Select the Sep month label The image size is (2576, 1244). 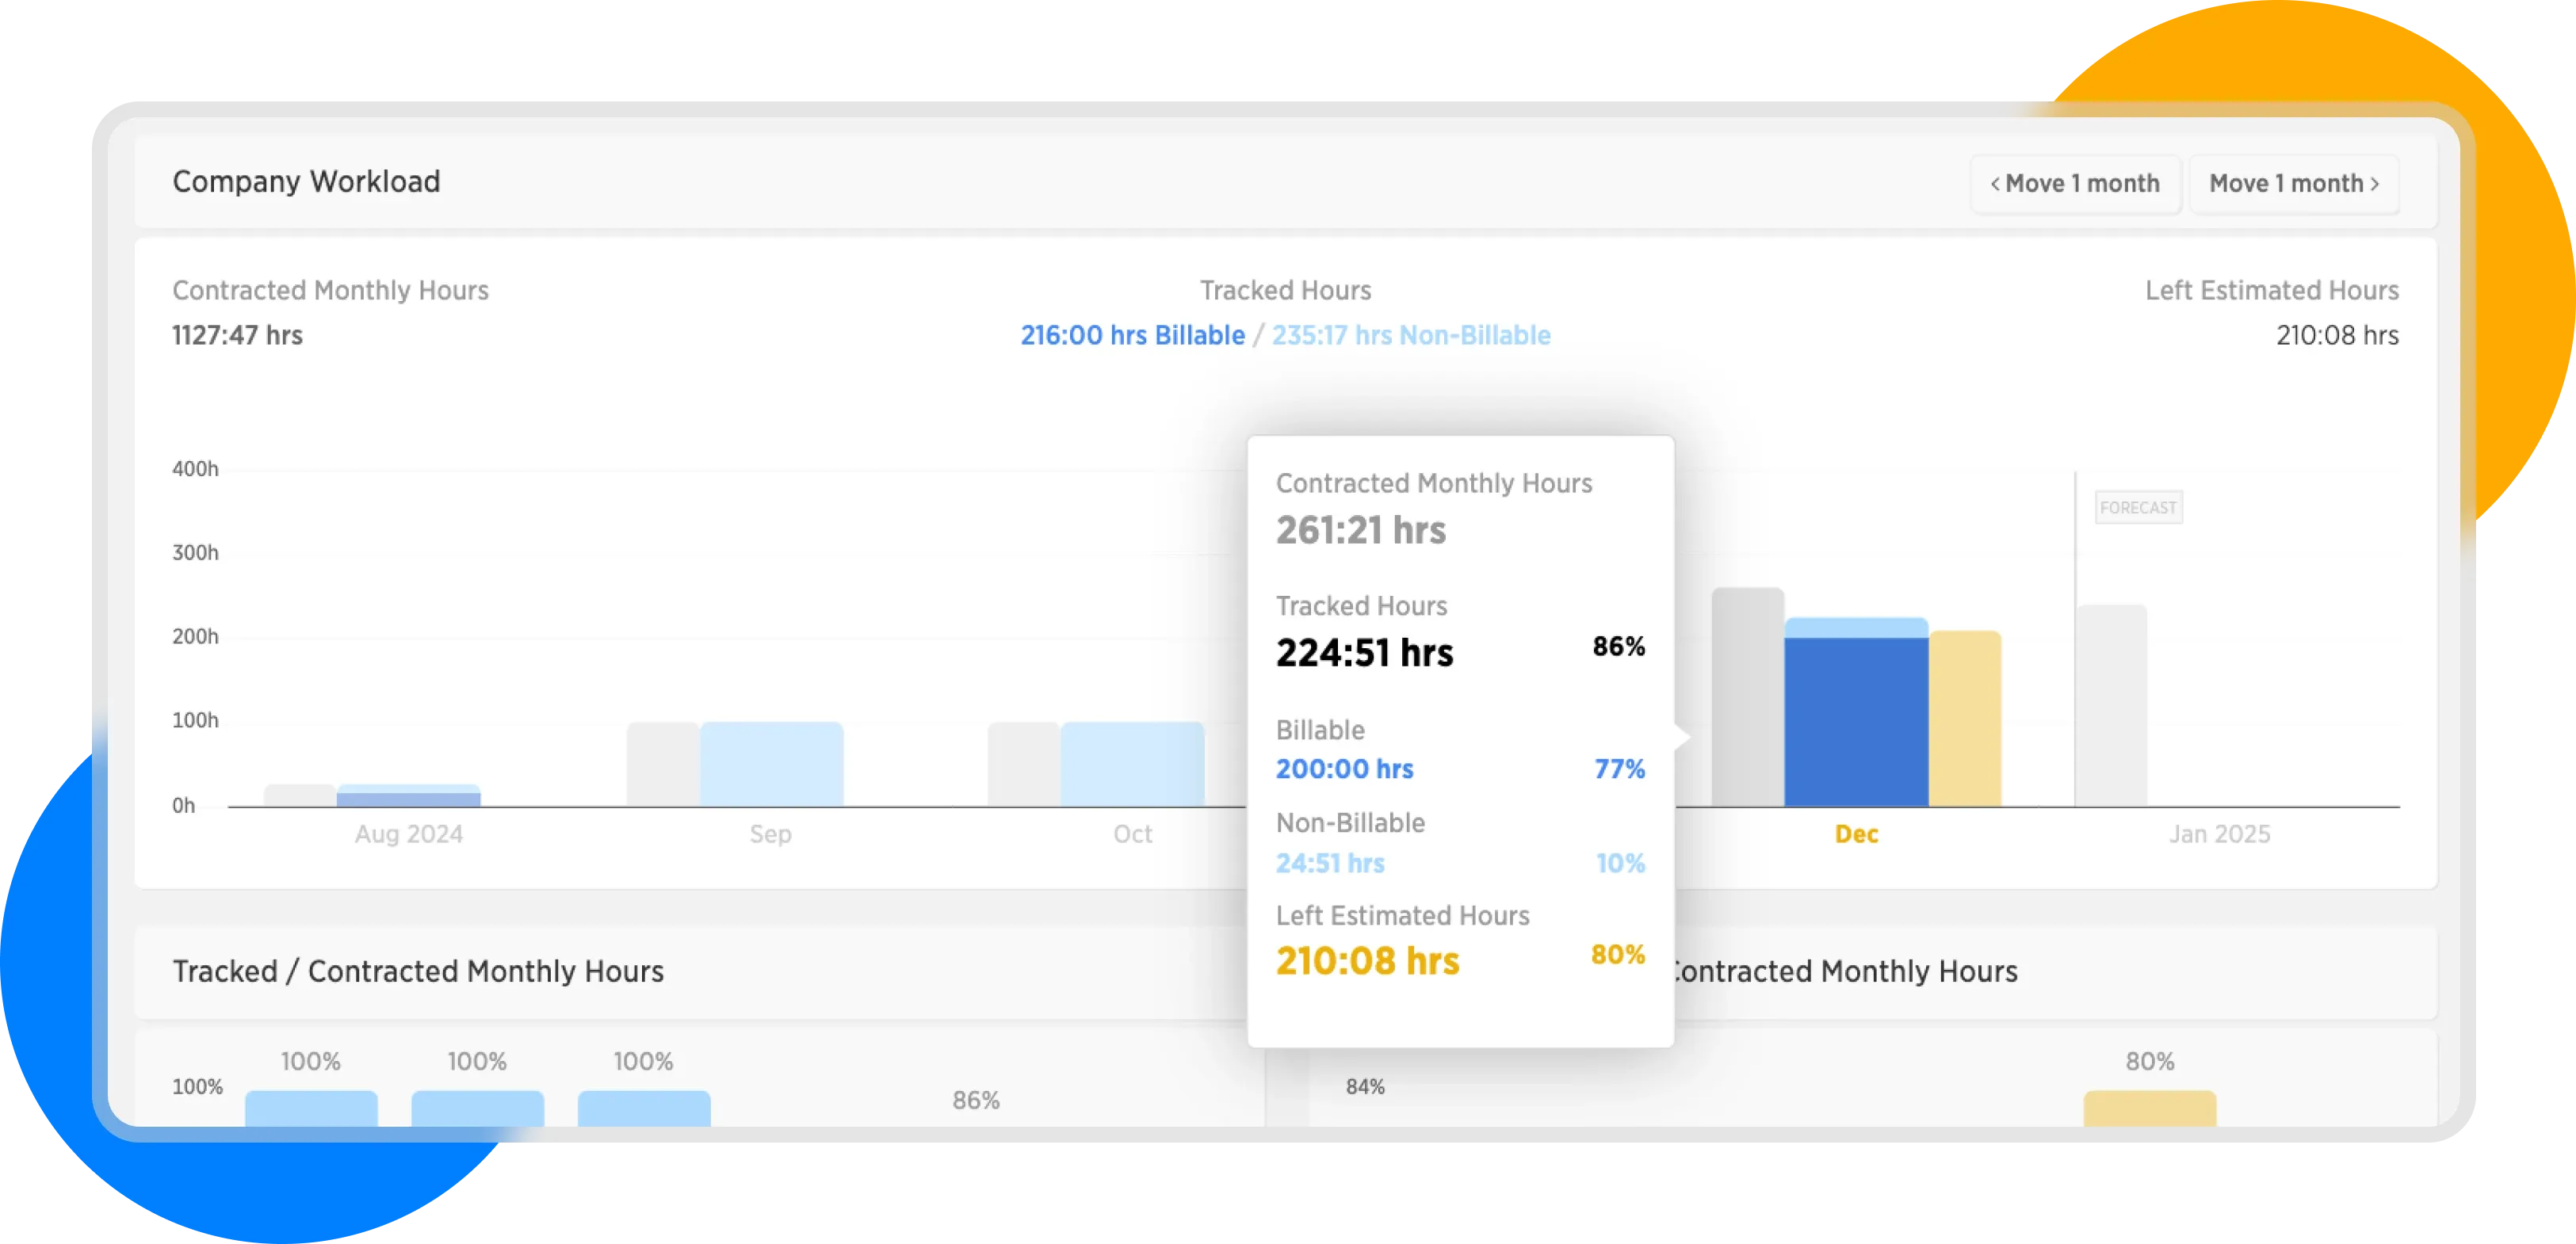[x=770, y=834]
